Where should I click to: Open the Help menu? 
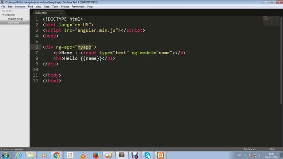pyautogui.click(x=90, y=7)
